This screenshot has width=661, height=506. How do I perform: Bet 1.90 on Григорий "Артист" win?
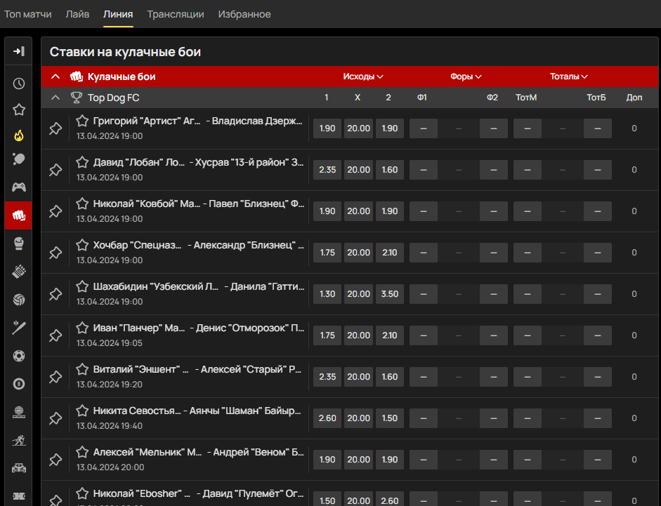click(x=327, y=128)
